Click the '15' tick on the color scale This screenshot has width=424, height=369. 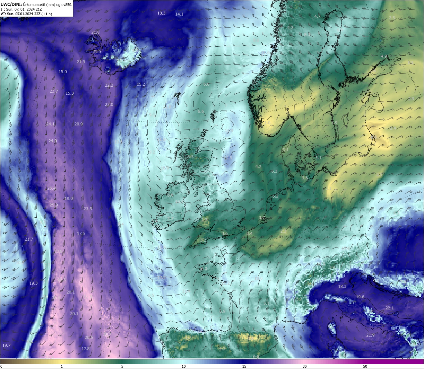pyautogui.click(x=244, y=366)
